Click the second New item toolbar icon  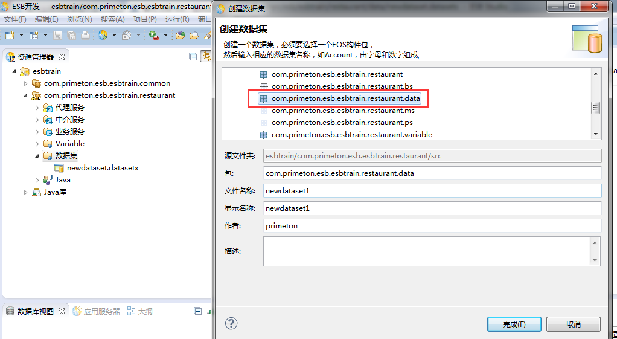pos(34,36)
